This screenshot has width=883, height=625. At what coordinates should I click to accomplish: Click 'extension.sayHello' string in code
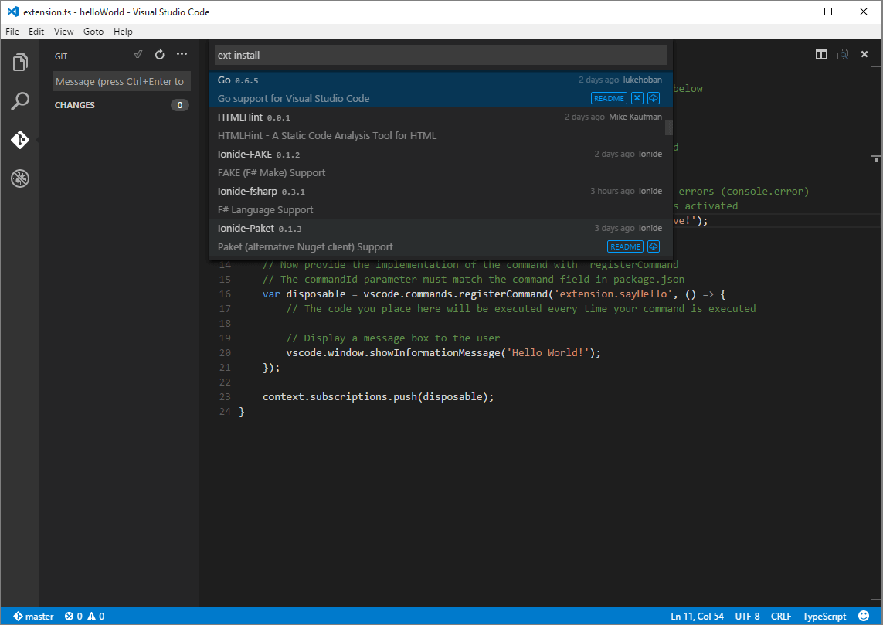613,294
